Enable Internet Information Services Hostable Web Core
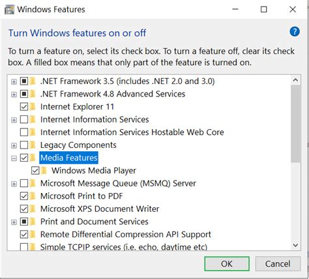Screen dimensions: 309x279 24,132
